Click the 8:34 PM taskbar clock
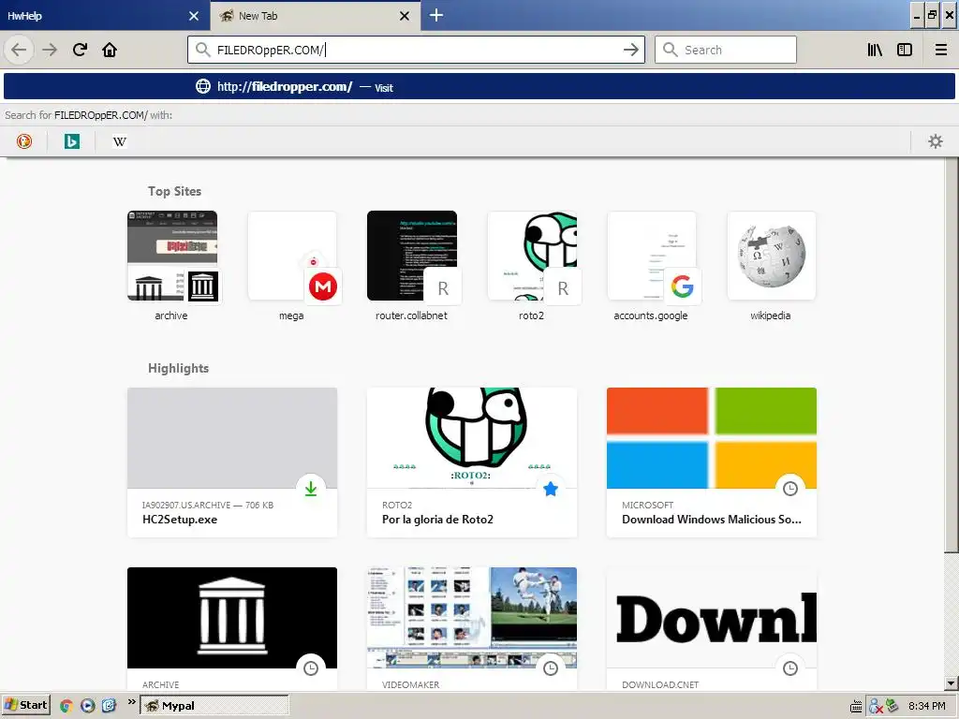Image resolution: width=959 pixels, height=719 pixels. [926, 706]
